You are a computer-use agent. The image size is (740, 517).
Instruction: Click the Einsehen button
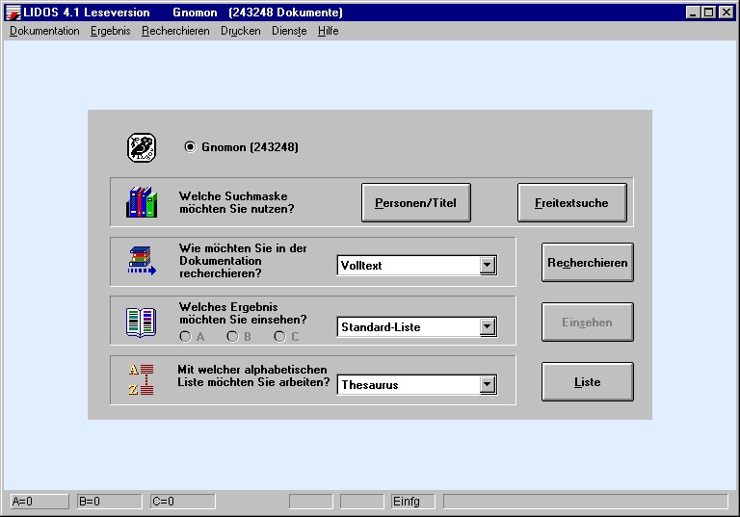click(588, 323)
